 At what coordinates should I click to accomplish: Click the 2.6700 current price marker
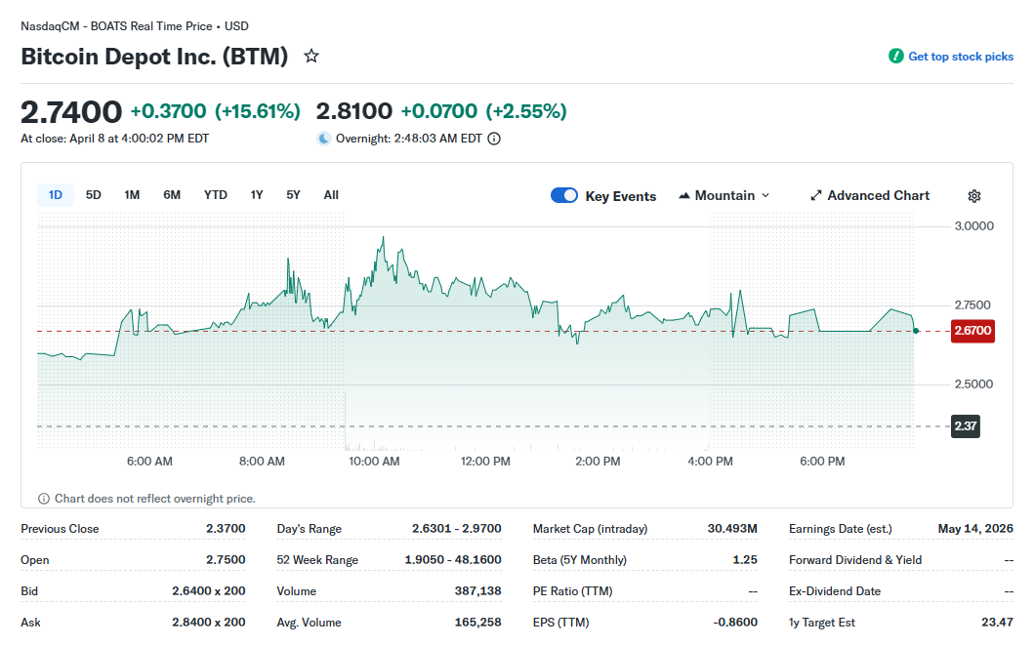(x=972, y=331)
